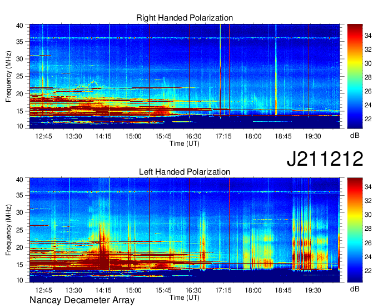The image size is (378, 307).
Task: Click "15" MHz tick of Left Handed plot
Action: pyautogui.click(x=19, y=265)
